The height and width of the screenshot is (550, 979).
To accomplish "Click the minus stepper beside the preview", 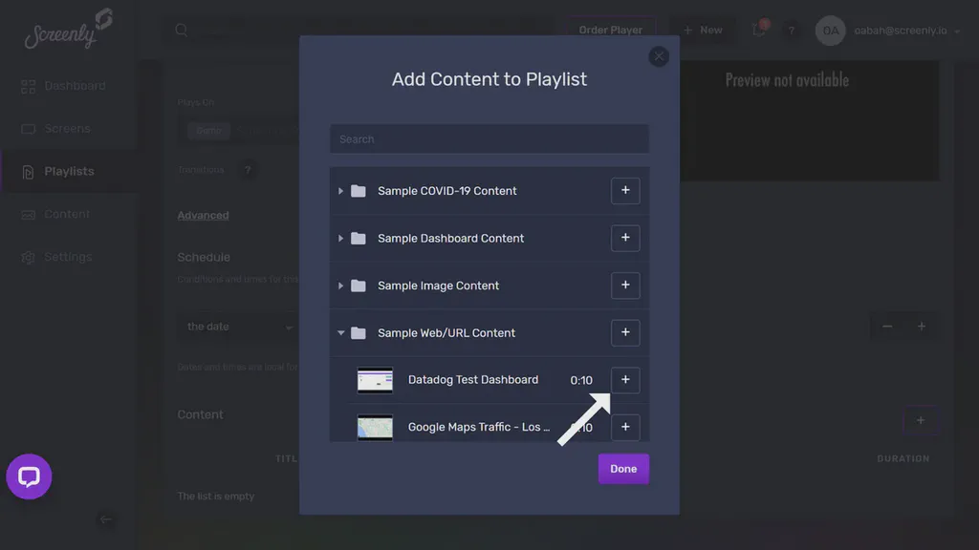I will 887,326.
